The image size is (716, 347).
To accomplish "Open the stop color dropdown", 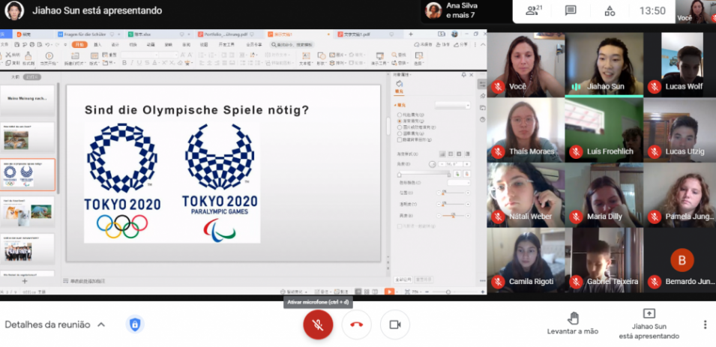I will (x=459, y=183).
